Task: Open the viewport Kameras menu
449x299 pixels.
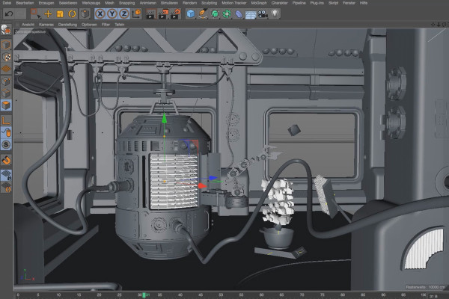Action: click(46, 25)
